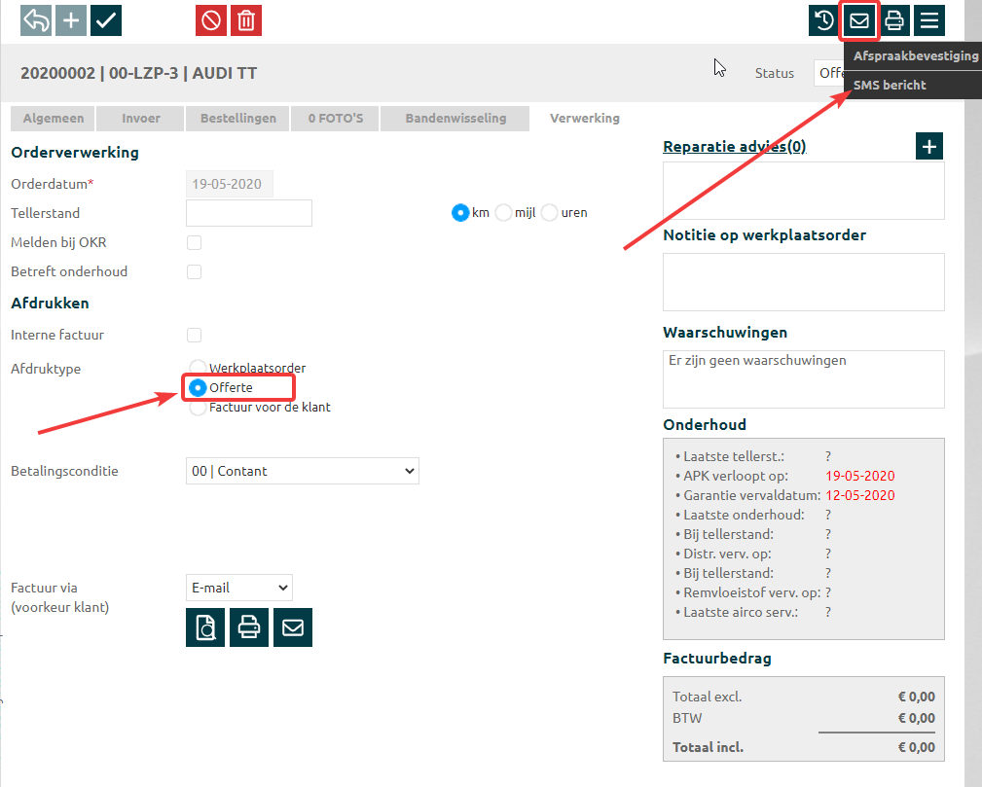This screenshot has width=982, height=787.
Task: Open the hamburger menu icon
Action: [929, 20]
